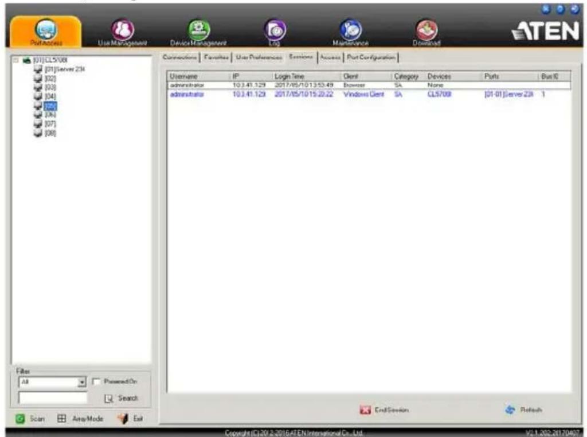Switch to the Connections tab
587x437 pixels.
pos(179,57)
